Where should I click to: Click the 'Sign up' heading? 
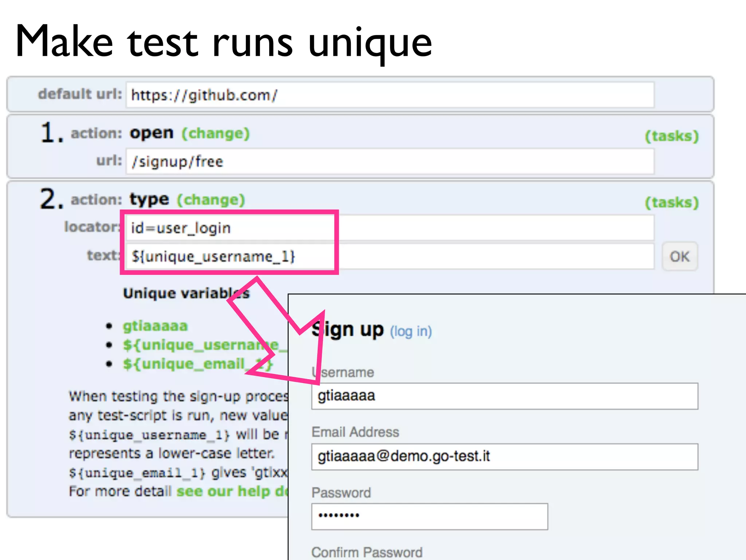click(348, 330)
